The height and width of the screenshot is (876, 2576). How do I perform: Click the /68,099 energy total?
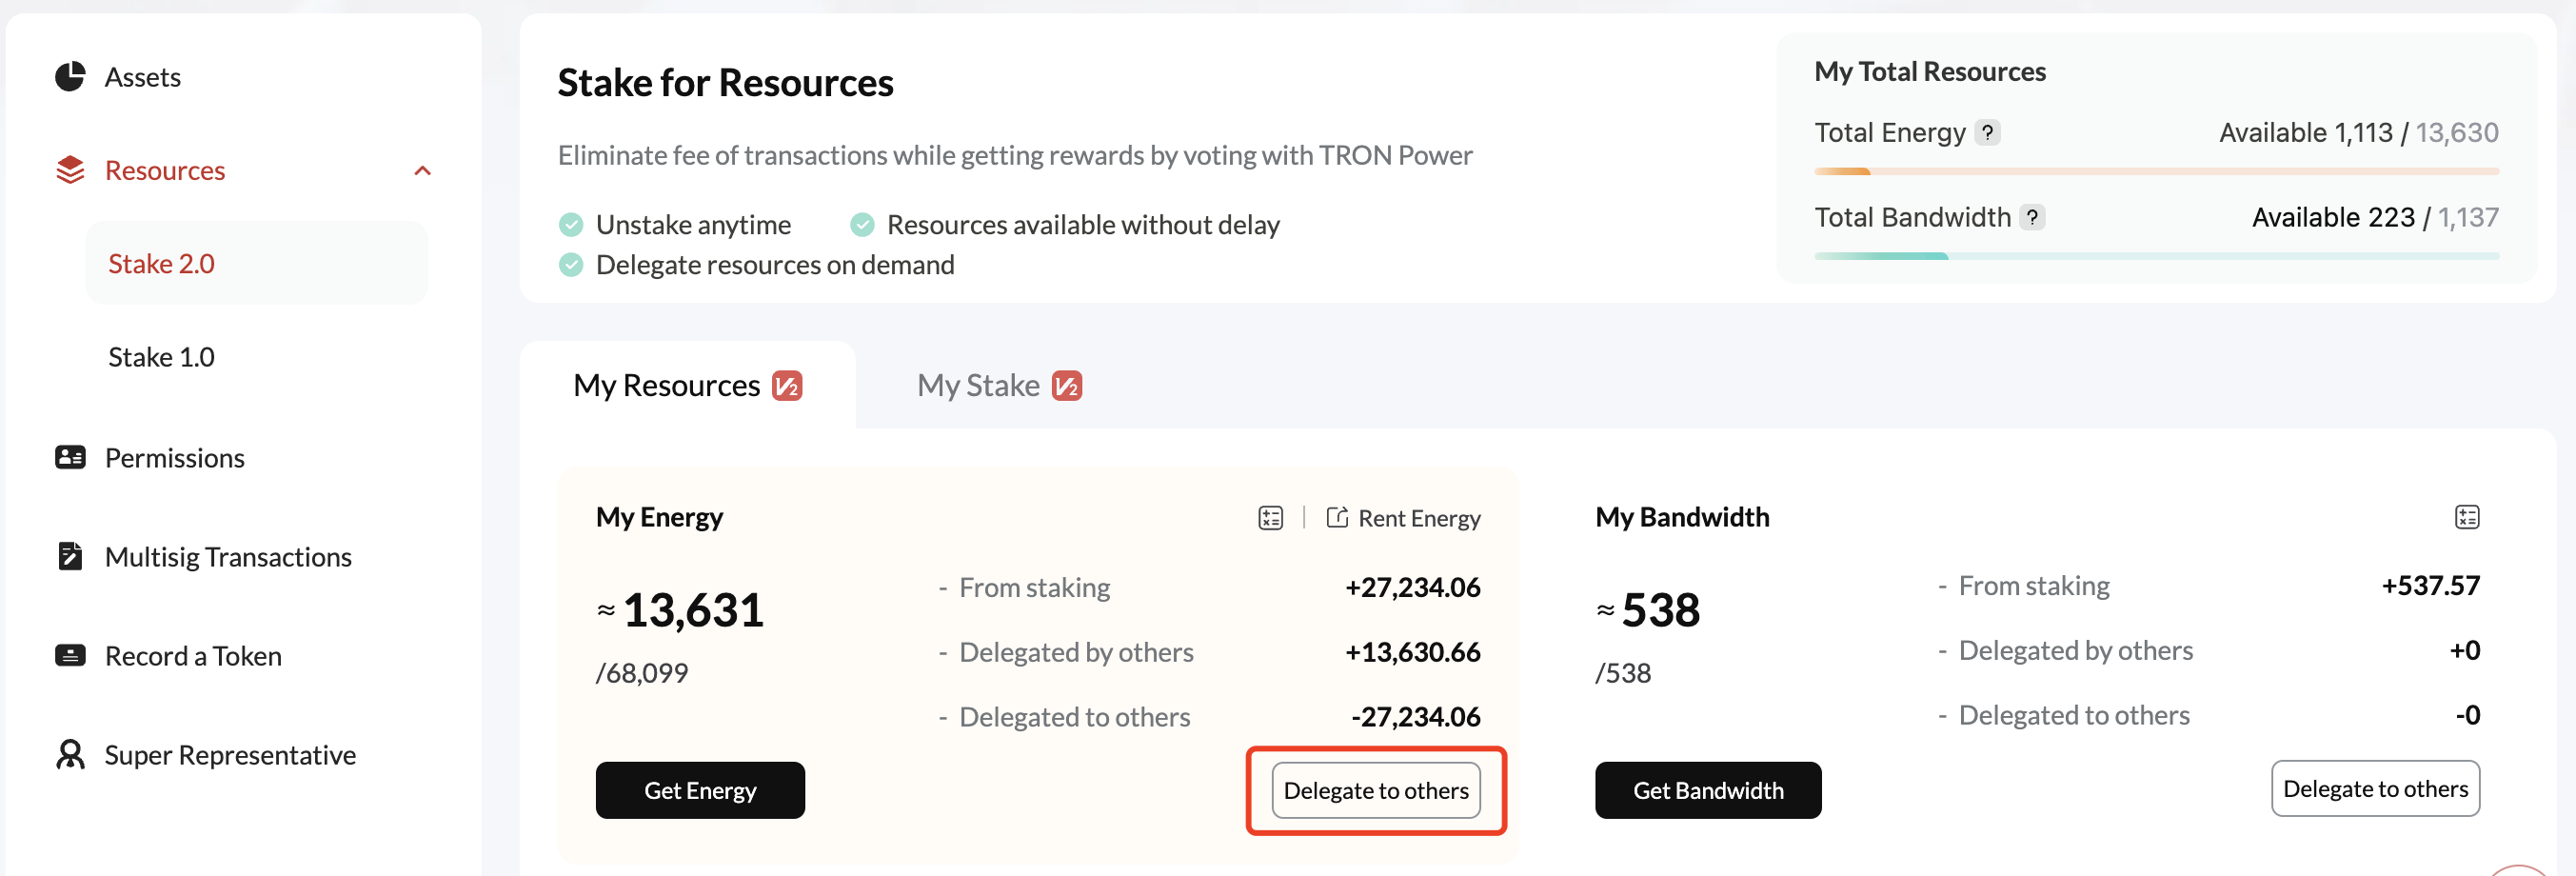click(x=642, y=673)
